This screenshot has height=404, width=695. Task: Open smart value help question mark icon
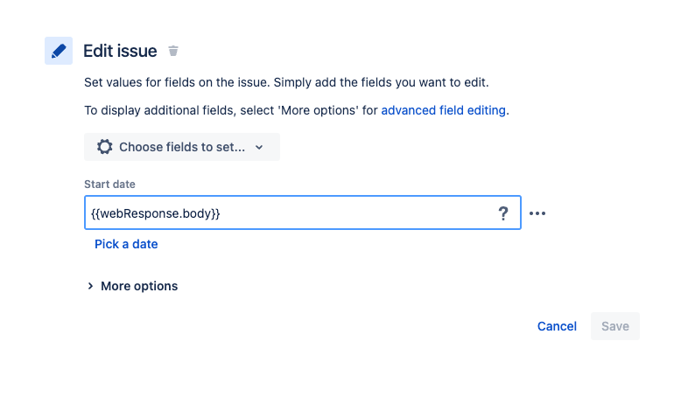[503, 213]
